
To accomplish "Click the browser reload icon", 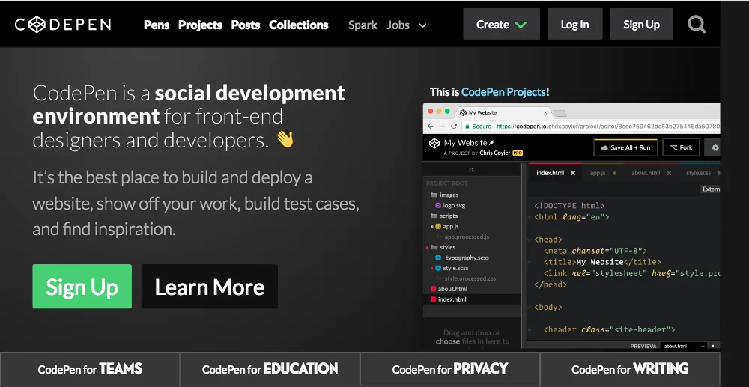I will click(454, 126).
